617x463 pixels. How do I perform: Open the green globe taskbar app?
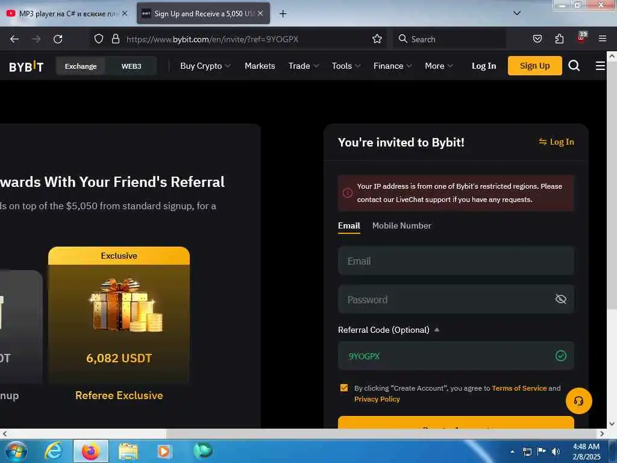pos(203,451)
